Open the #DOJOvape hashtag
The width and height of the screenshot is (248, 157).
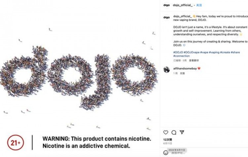[x=191, y=52]
